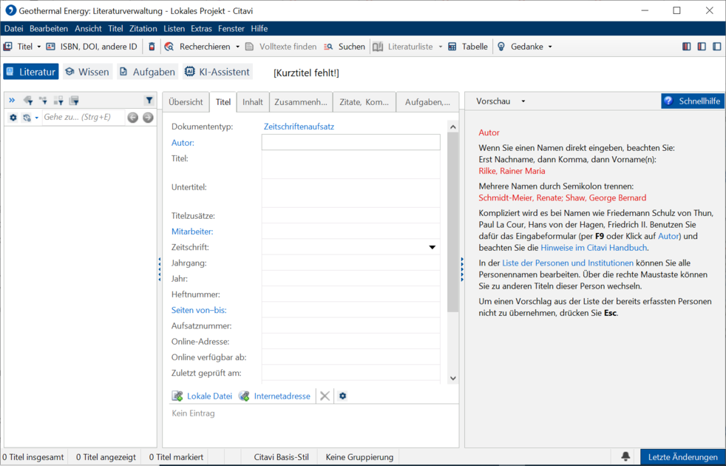The image size is (726, 466).
Task: Open the Vorschau dropdown arrow
Action: point(523,101)
